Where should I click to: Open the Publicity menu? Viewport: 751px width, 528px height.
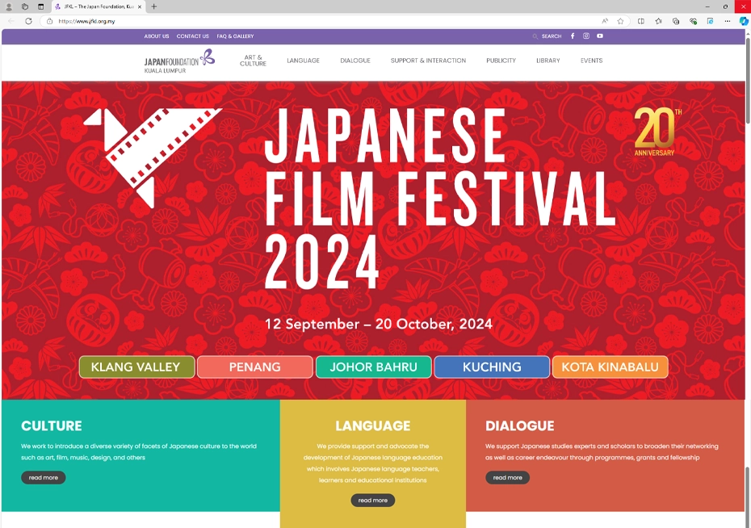coord(501,61)
